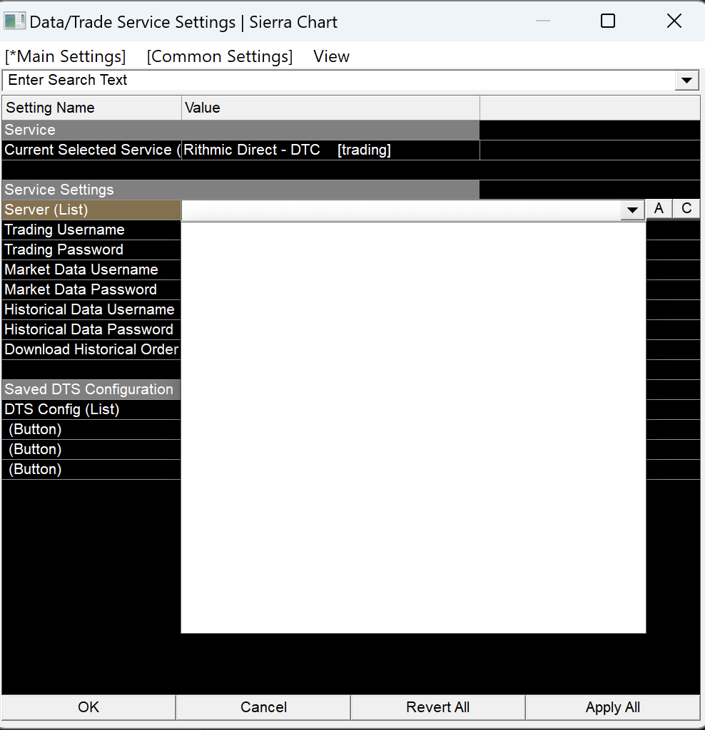Click the Value column header
This screenshot has width=705, height=730.
click(330, 108)
